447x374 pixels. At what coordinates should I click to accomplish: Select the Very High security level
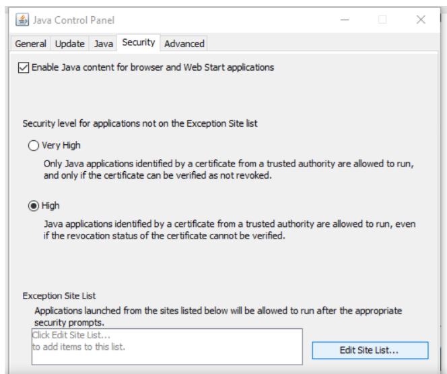[x=34, y=146]
